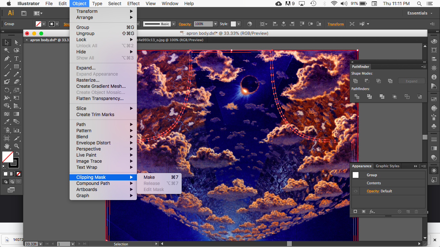This screenshot has height=247, width=440.
Task: Set paint mode to Color
Action: pos(5,174)
